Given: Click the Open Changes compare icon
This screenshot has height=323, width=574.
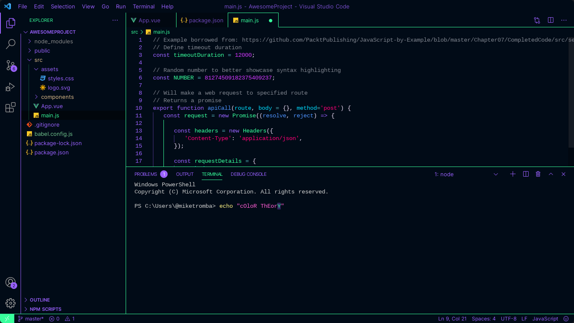Looking at the screenshot, I should [537, 20].
